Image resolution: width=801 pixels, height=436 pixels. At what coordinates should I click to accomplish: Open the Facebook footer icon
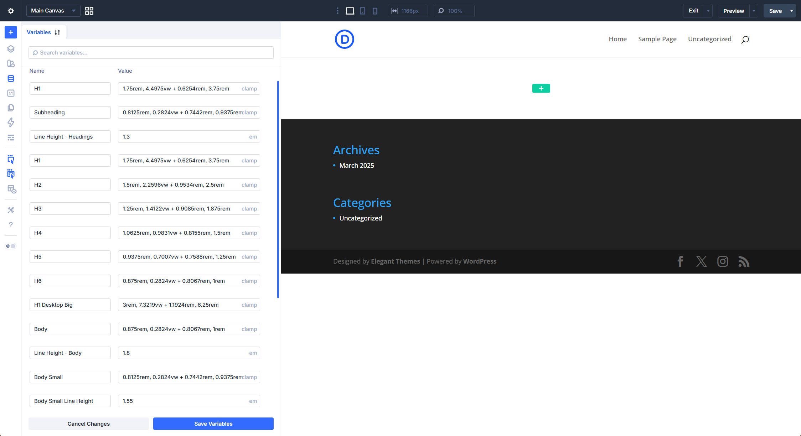[680, 261]
